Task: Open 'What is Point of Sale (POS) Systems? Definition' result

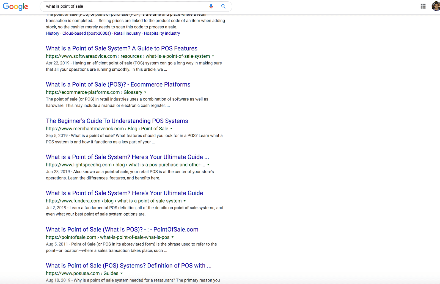Action: pyautogui.click(x=129, y=266)
